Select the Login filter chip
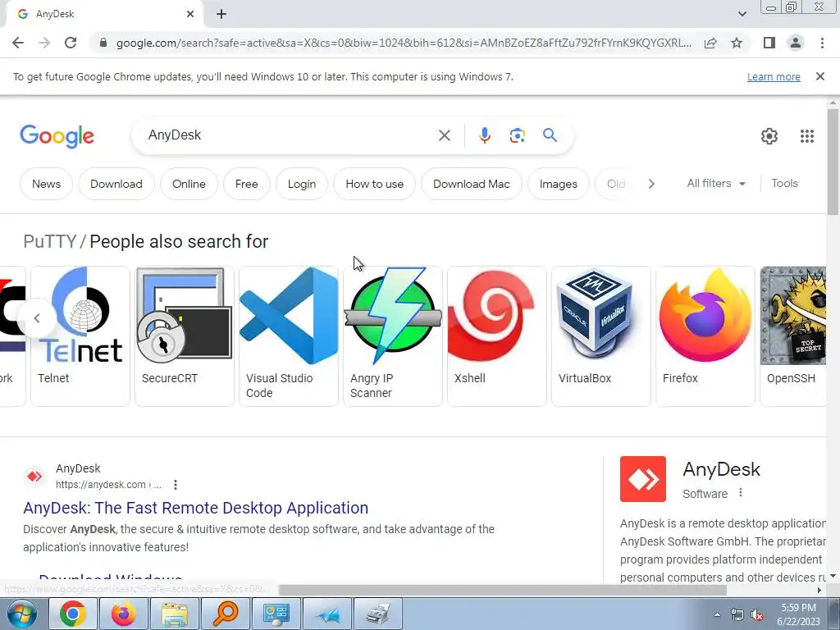840x630 pixels. tap(302, 184)
